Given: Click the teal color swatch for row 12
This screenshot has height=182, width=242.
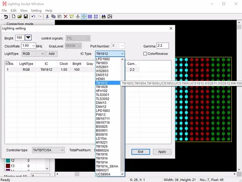Looking at the screenshot, I should pyautogui.click(x=8, y=161).
